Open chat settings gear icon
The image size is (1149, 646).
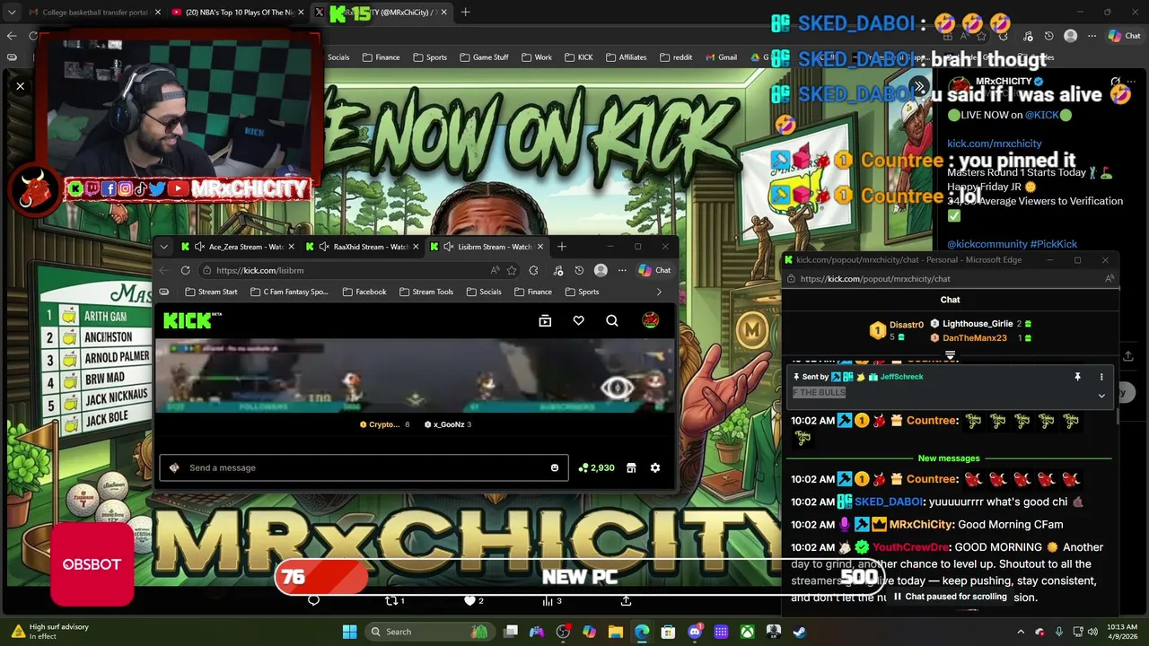(x=655, y=467)
